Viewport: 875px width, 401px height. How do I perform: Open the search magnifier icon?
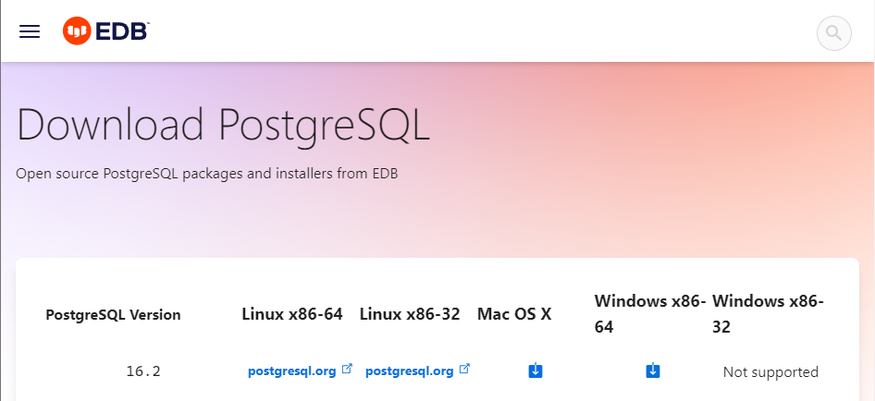pos(833,33)
